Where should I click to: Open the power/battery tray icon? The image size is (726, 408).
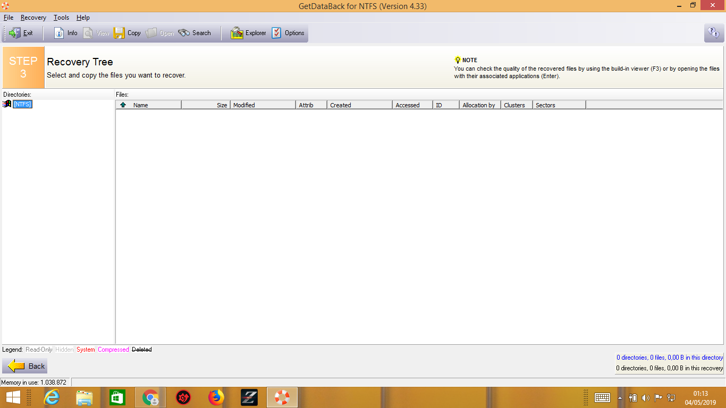click(633, 398)
